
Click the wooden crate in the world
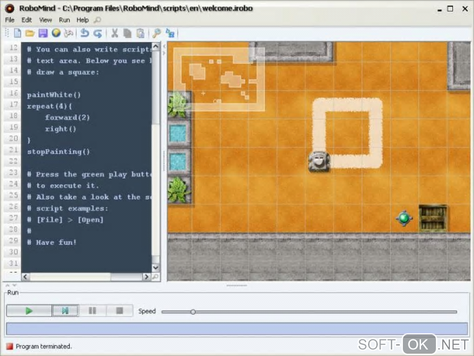433,219
